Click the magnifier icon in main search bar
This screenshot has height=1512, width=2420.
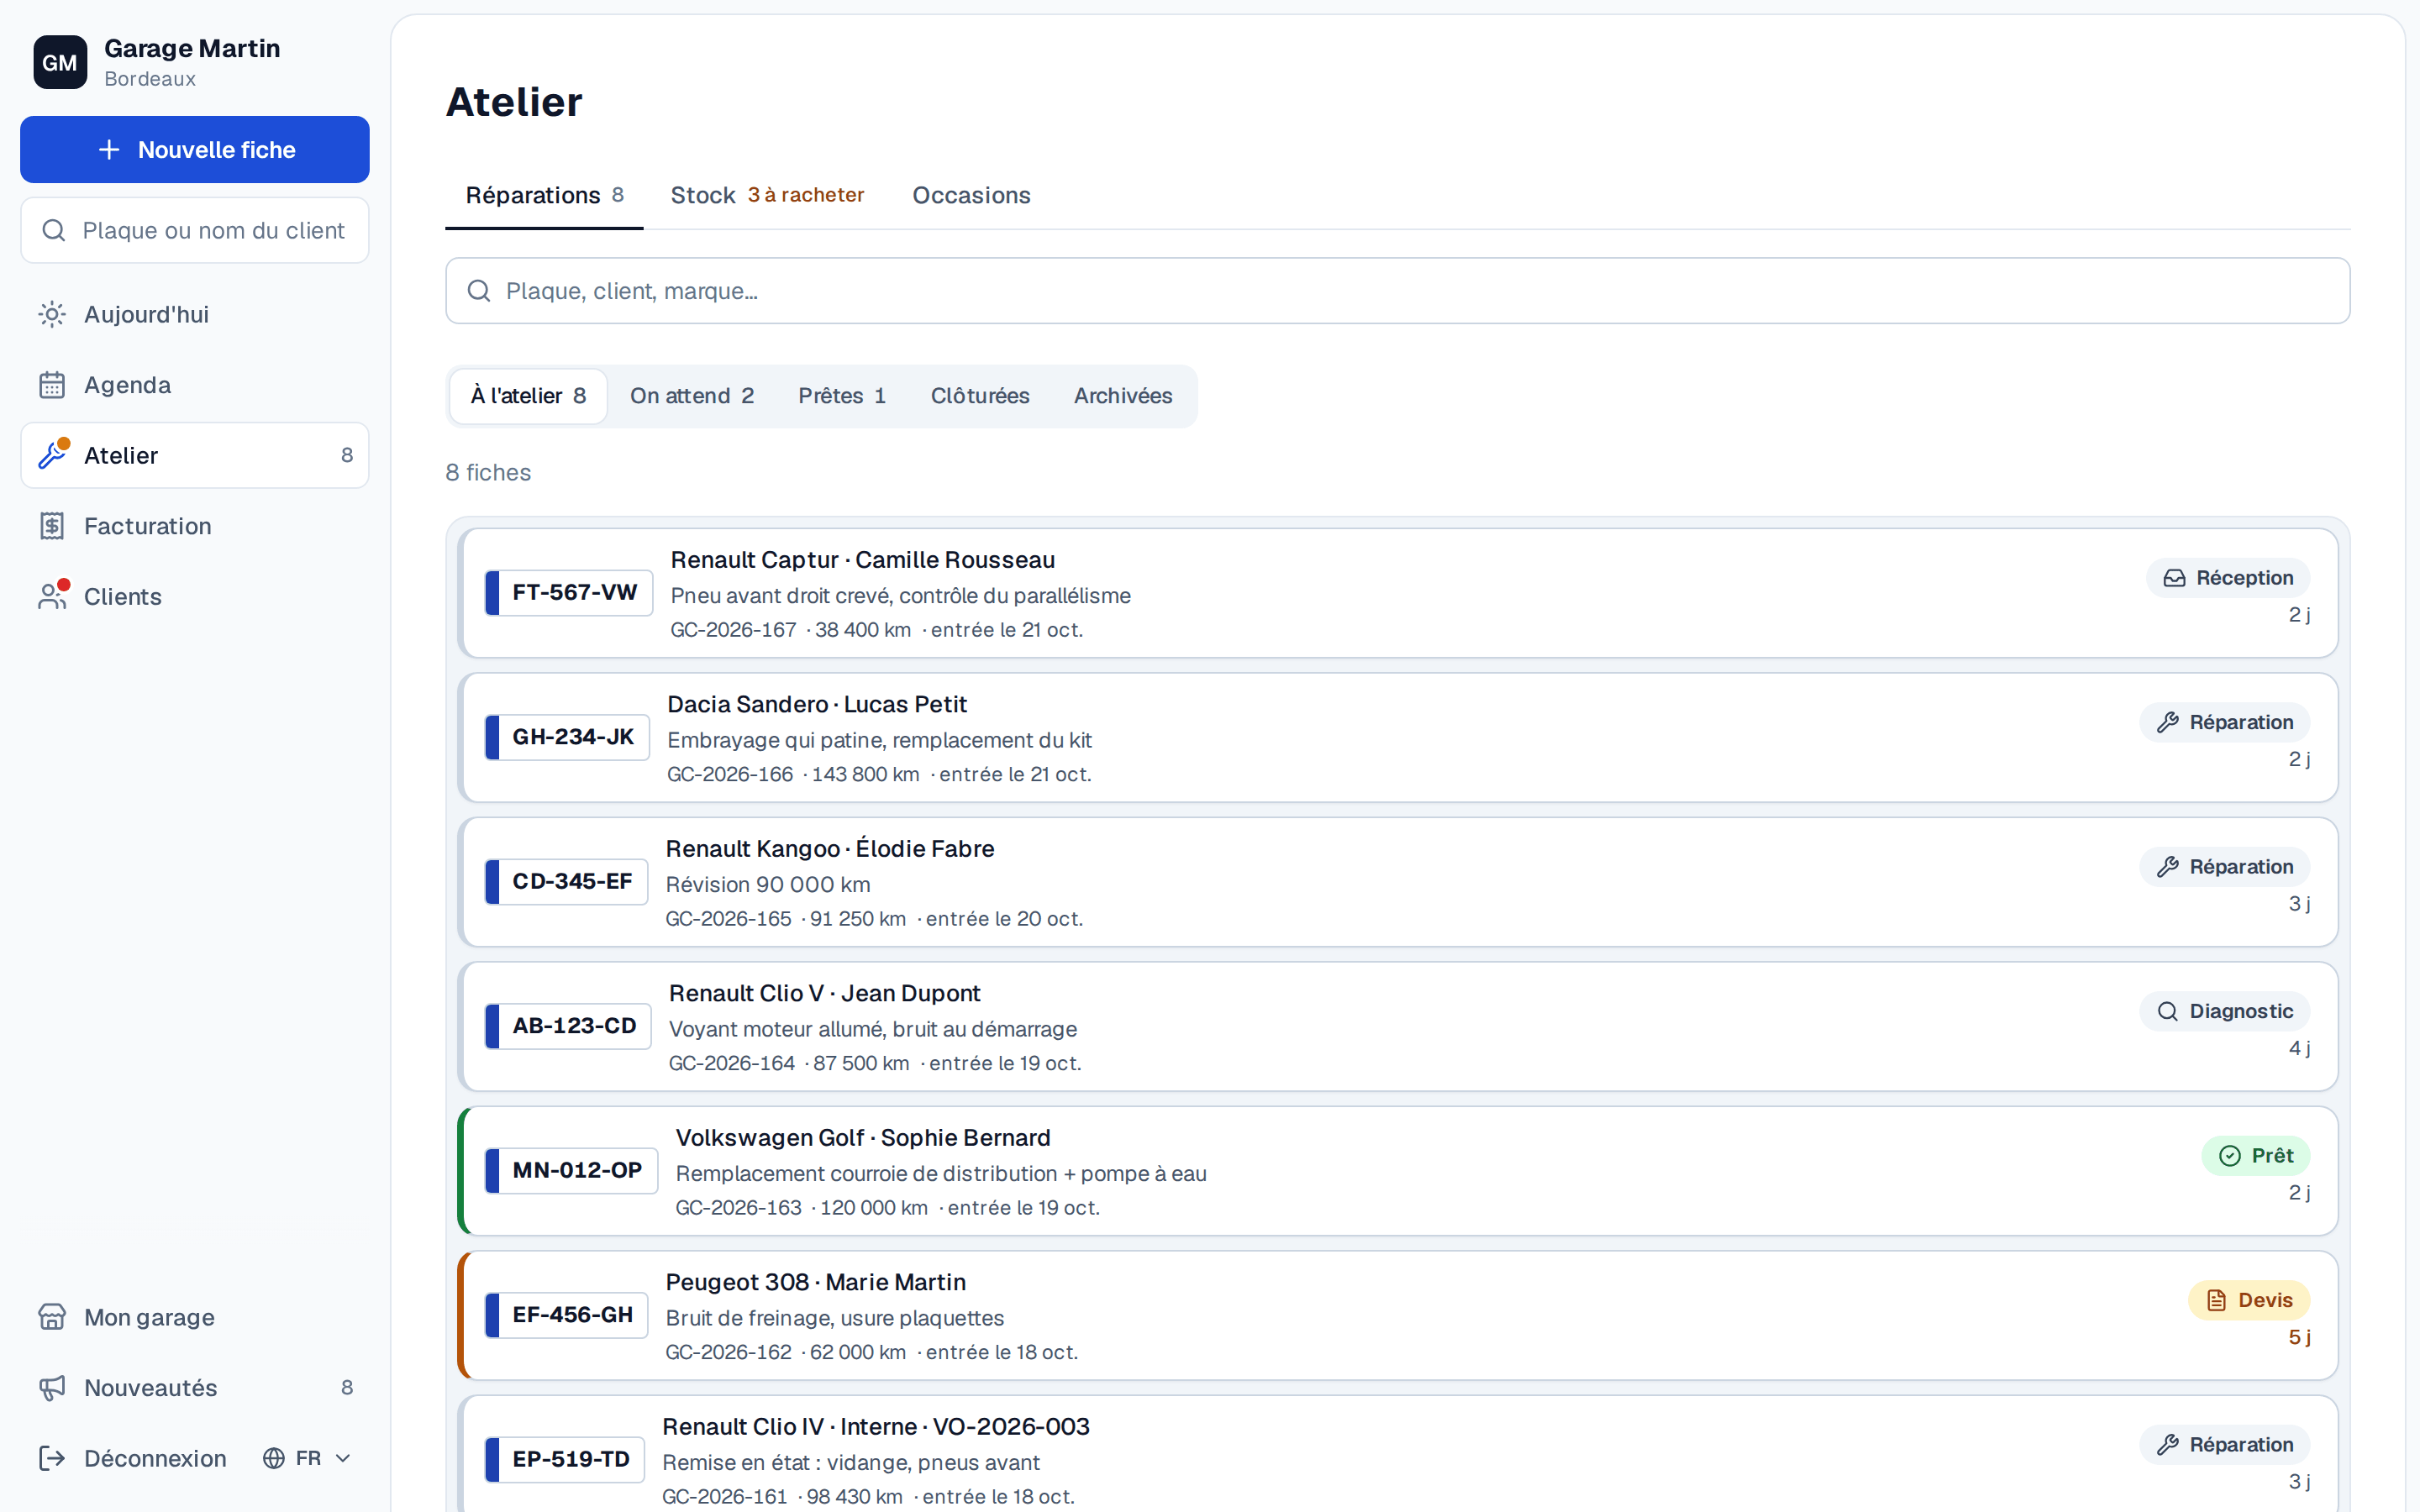coord(479,291)
